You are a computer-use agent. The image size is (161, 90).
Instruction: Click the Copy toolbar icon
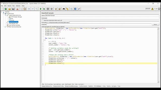21,9
